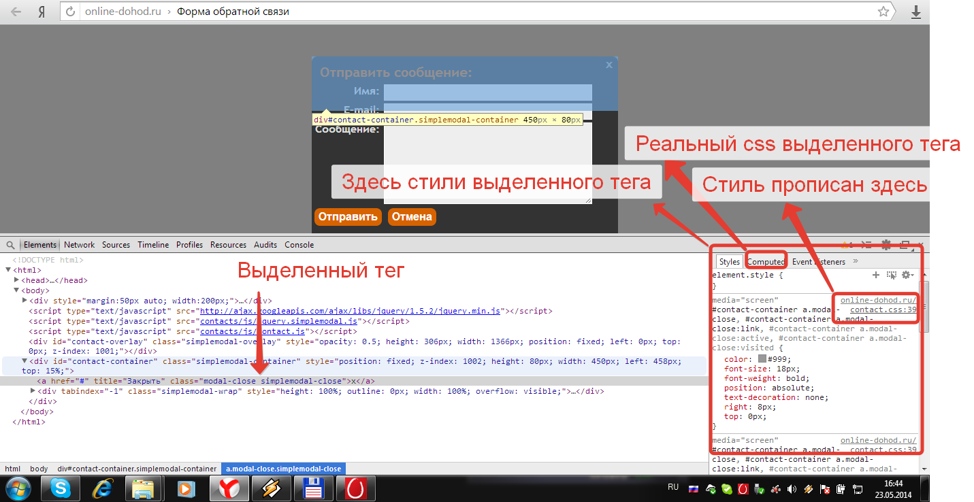Click the DevTools search magnifier icon

click(x=10, y=245)
